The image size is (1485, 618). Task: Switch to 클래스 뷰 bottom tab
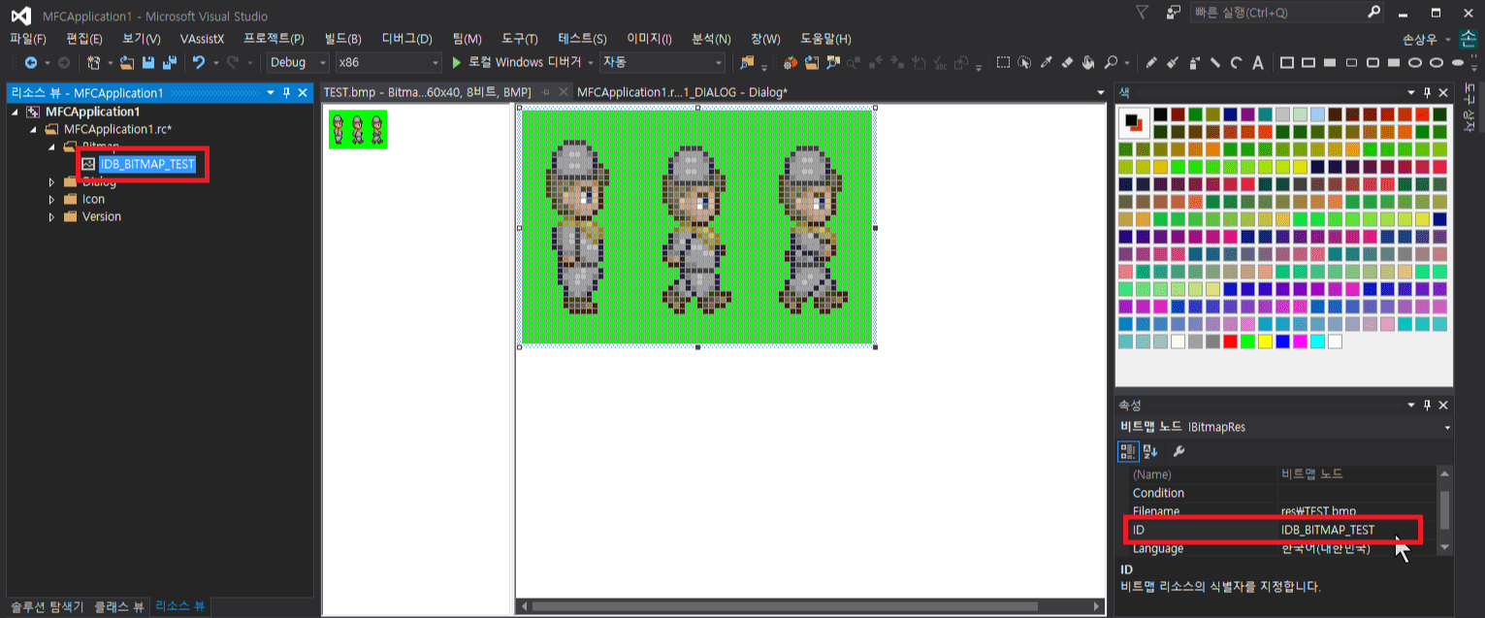click(x=119, y=606)
